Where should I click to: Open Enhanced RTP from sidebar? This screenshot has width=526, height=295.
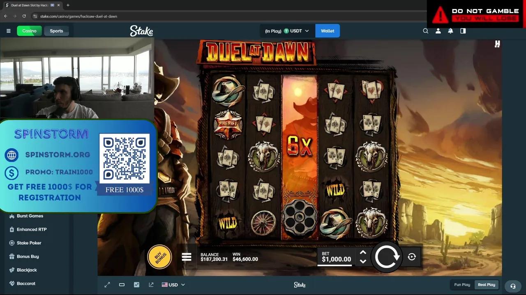[32, 229]
